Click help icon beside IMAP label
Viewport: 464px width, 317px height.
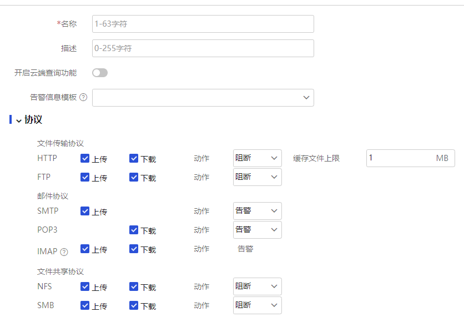coord(64,252)
